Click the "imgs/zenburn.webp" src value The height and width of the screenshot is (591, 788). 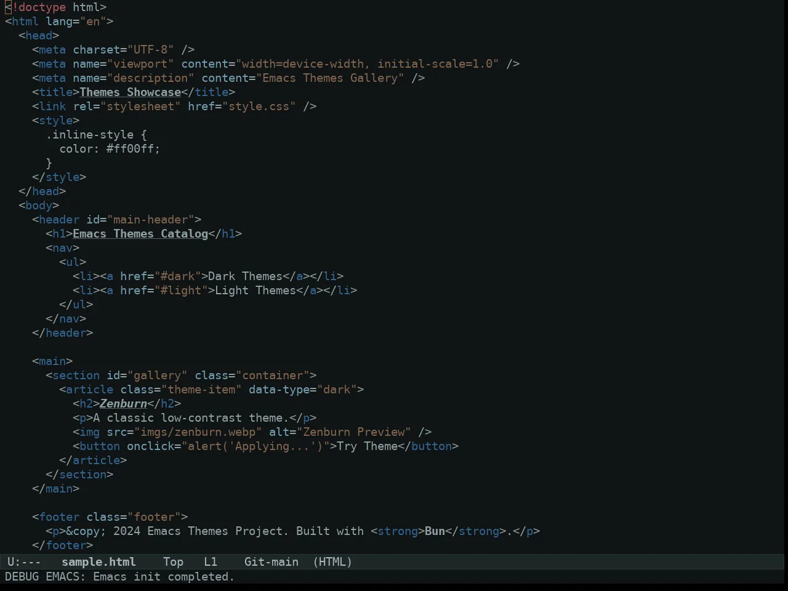coord(198,432)
